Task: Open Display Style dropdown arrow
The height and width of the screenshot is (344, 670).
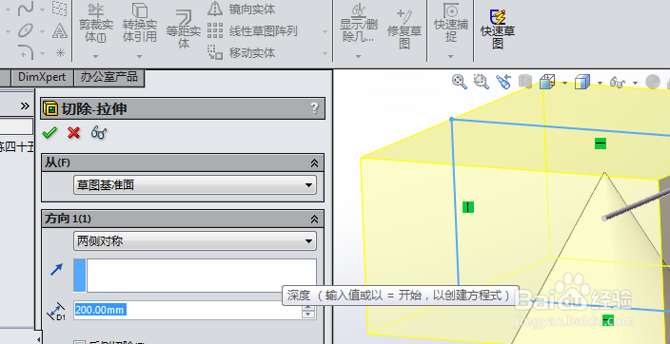Action: pos(600,83)
